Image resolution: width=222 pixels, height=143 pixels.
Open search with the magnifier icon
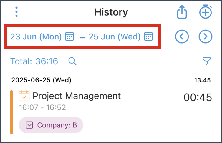72,61
